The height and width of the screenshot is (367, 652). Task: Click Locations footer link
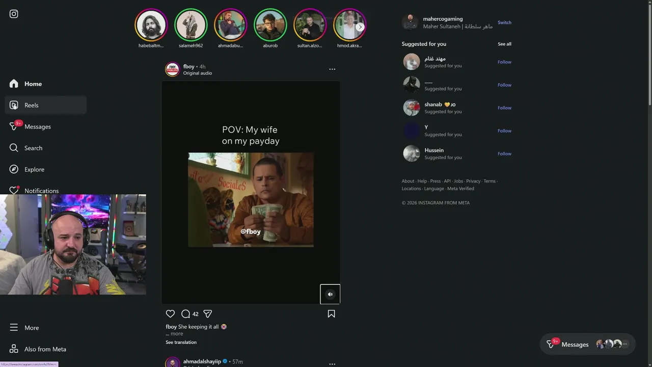[411, 189]
